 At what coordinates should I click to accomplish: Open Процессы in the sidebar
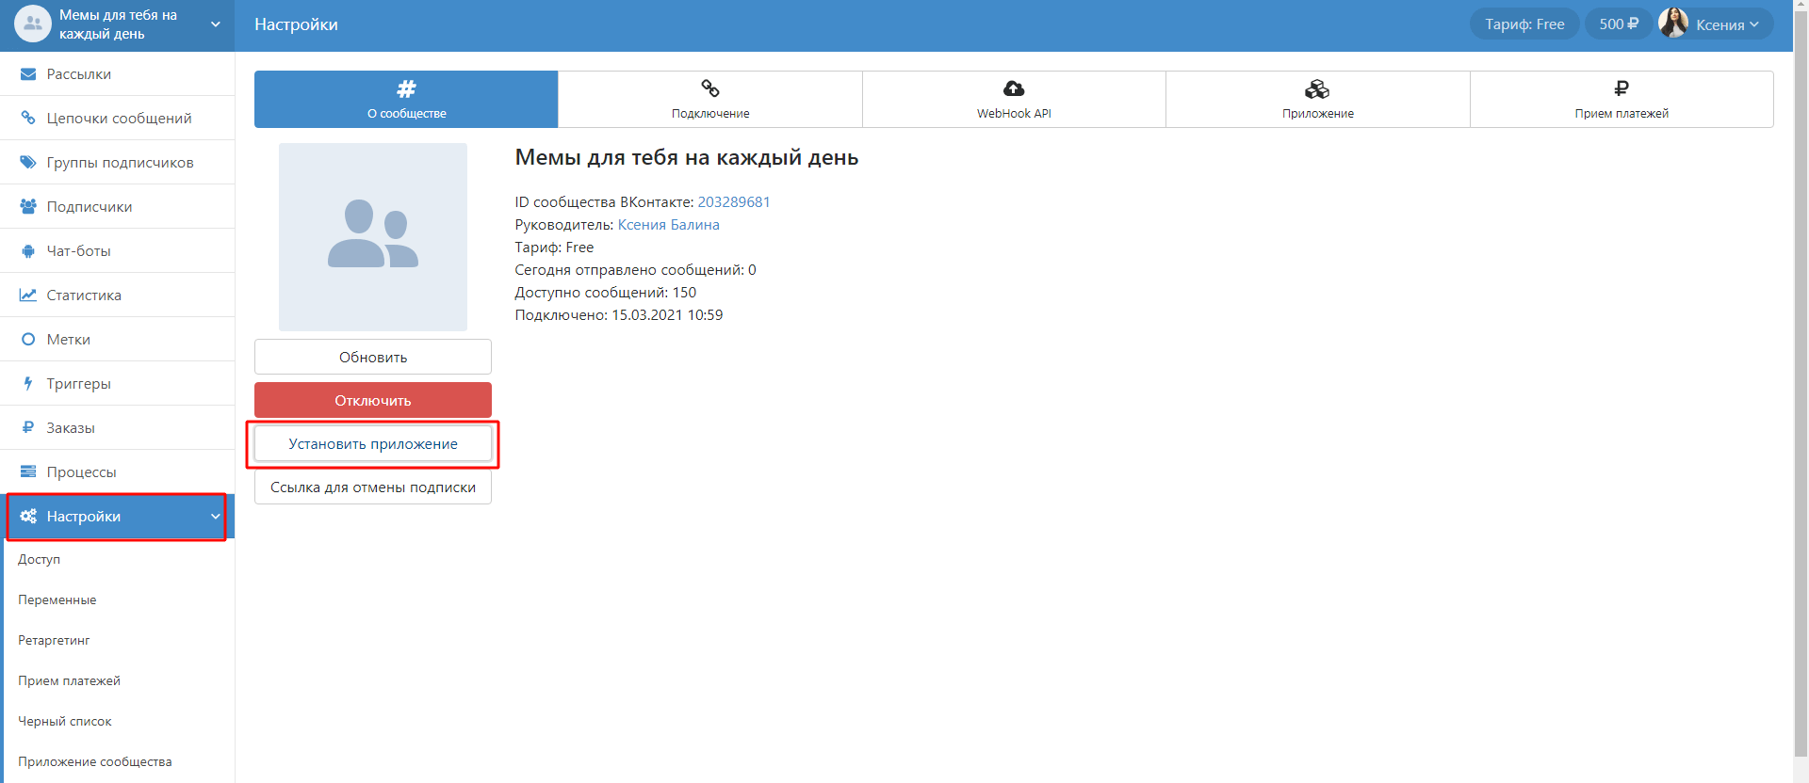tap(118, 472)
